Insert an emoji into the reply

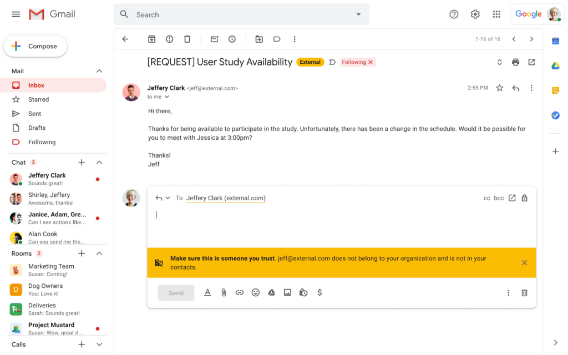[255, 292]
